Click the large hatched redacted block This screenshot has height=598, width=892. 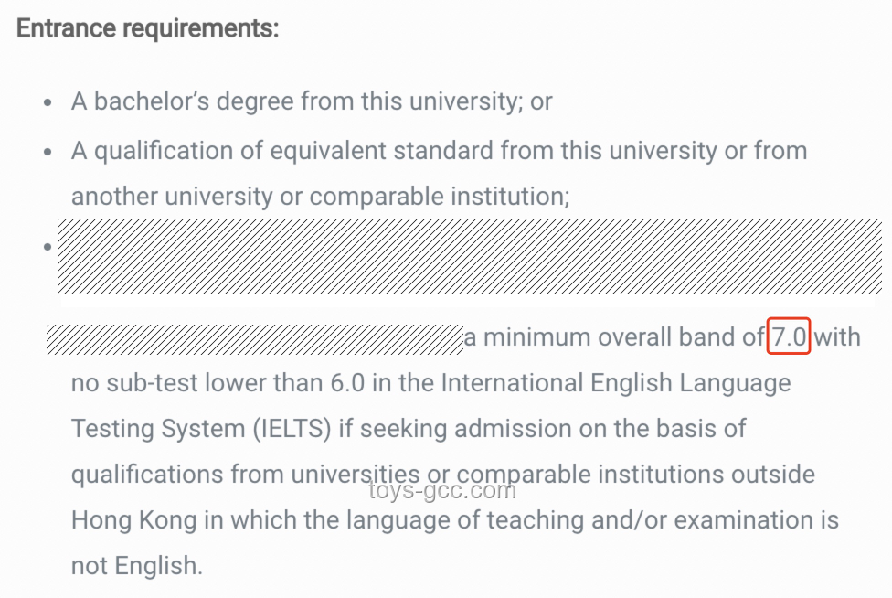pos(470,256)
